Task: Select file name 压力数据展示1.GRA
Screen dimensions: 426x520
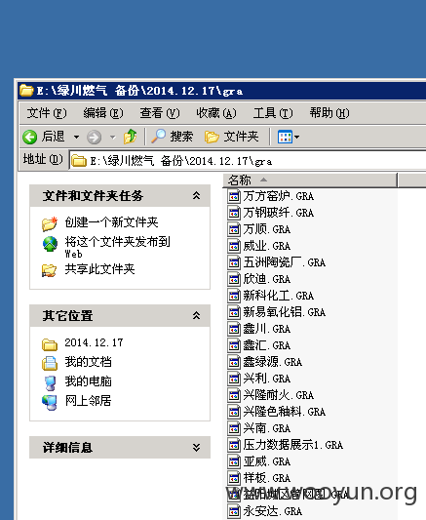Action: click(292, 445)
